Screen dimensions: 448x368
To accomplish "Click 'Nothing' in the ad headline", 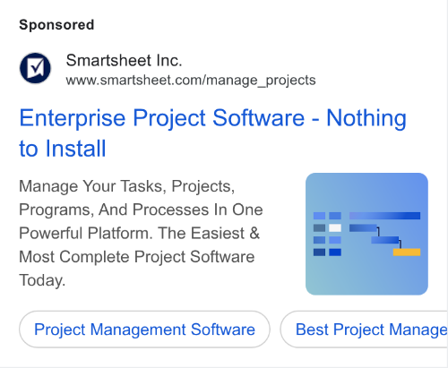I will point(366,118).
